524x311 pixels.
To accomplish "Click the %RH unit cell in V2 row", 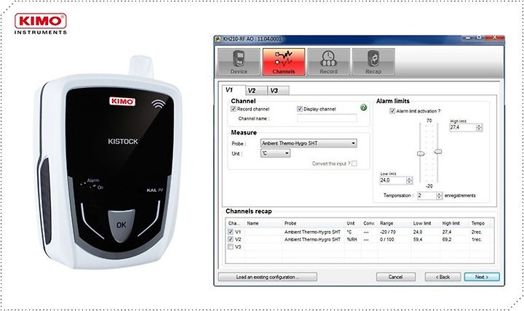I will [x=352, y=240].
